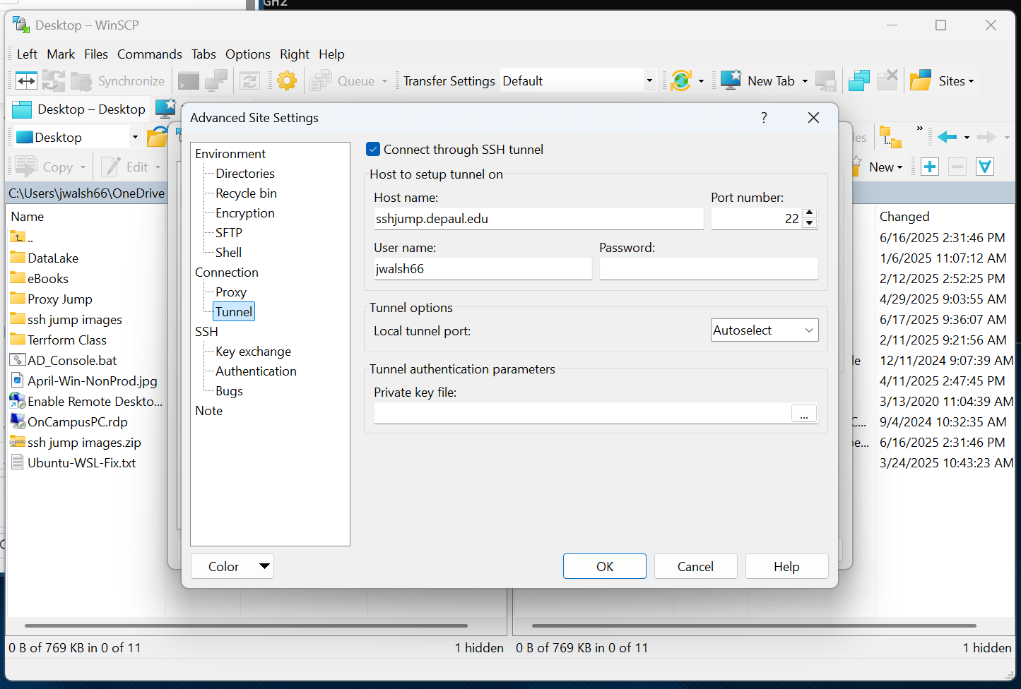
Task: Click the refresh globe icon
Action: (681, 81)
